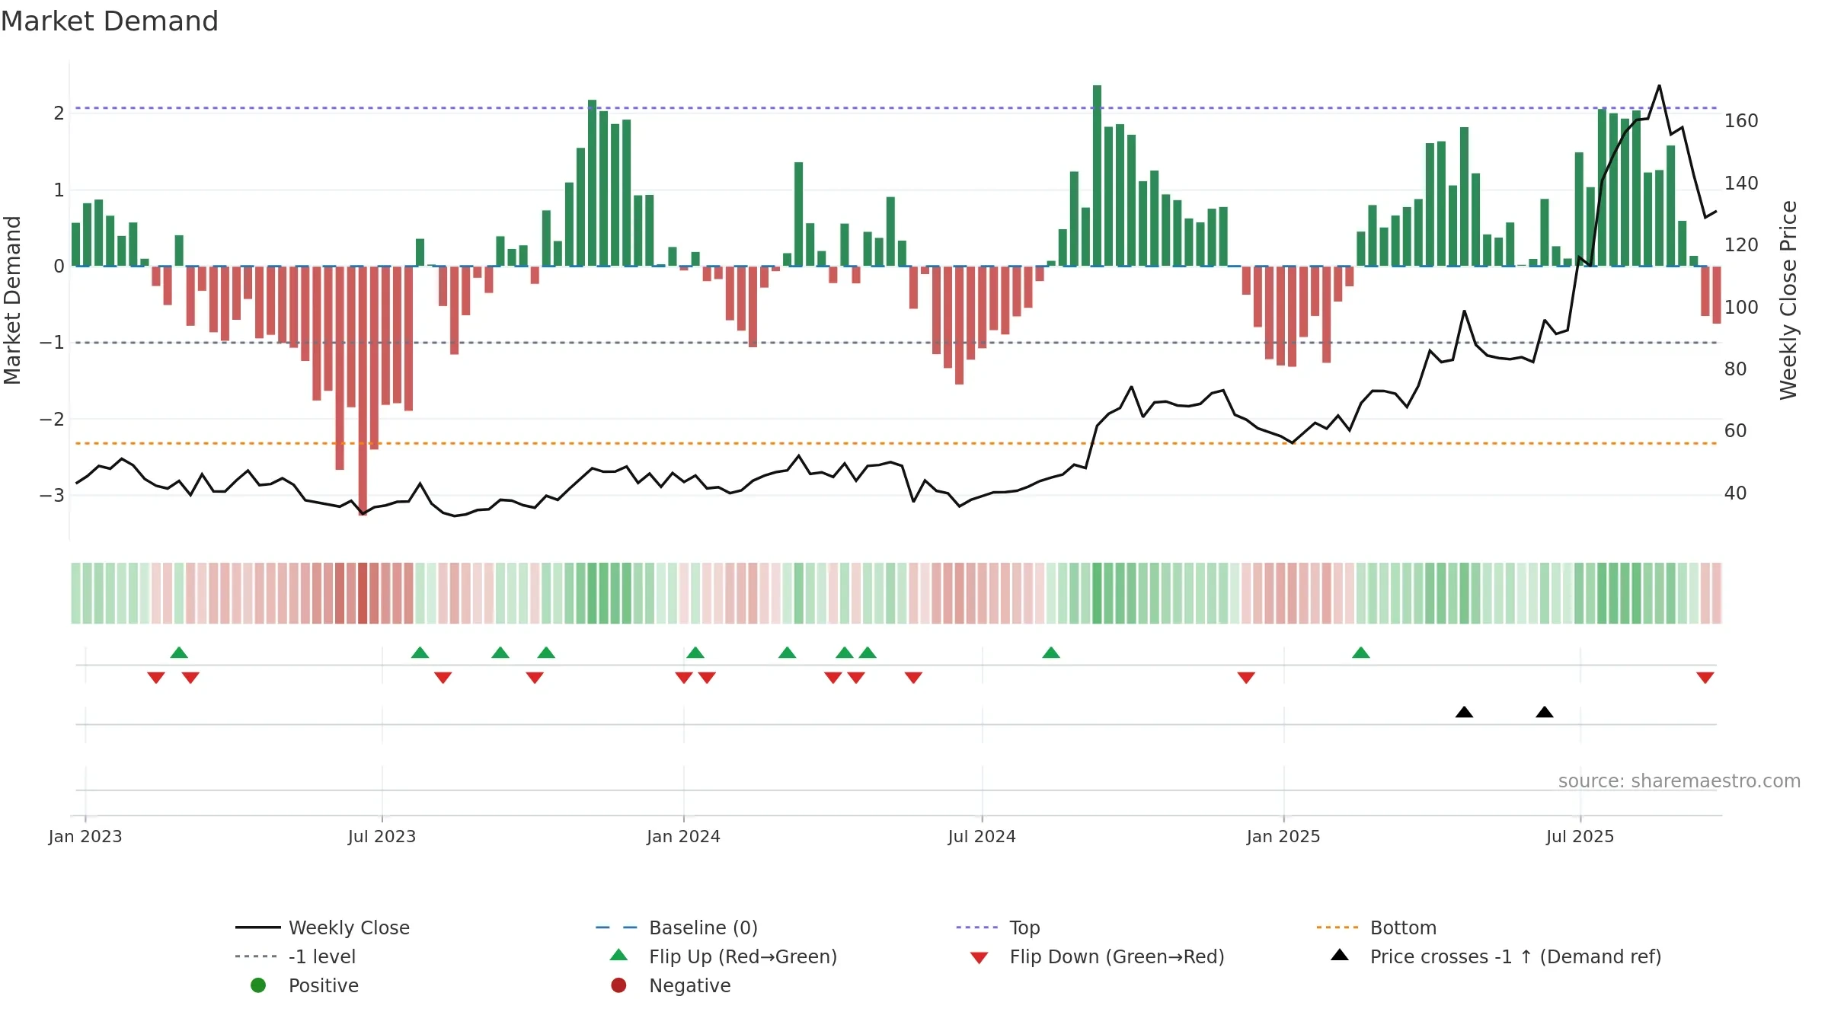Select the last Flip Down marker in late 2025
Viewport: 1828px width, 1028px height.
tap(1705, 678)
